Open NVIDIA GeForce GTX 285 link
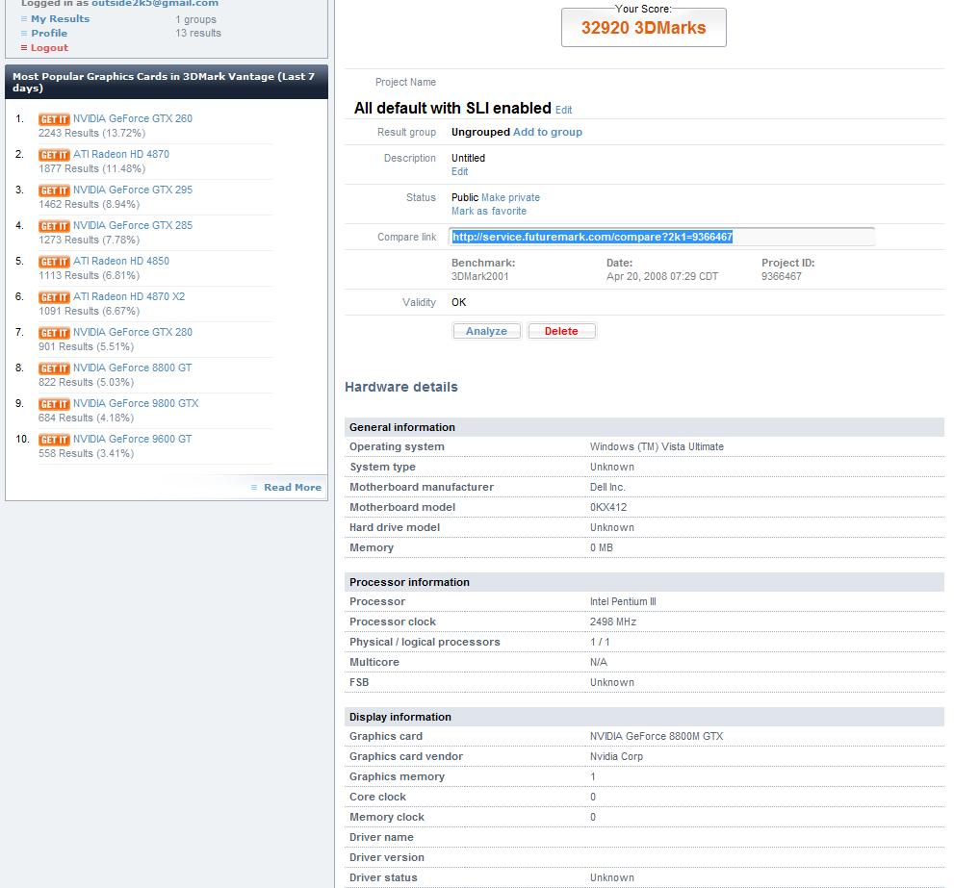The image size is (954, 888). [x=133, y=225]
